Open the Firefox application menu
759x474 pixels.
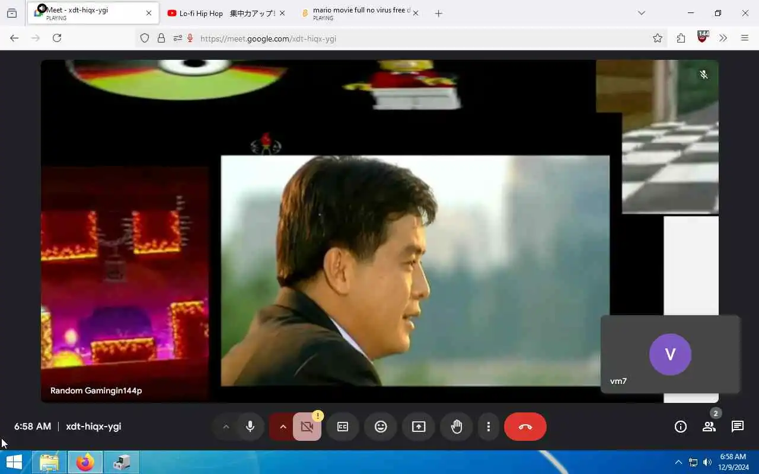pos(745,38)
